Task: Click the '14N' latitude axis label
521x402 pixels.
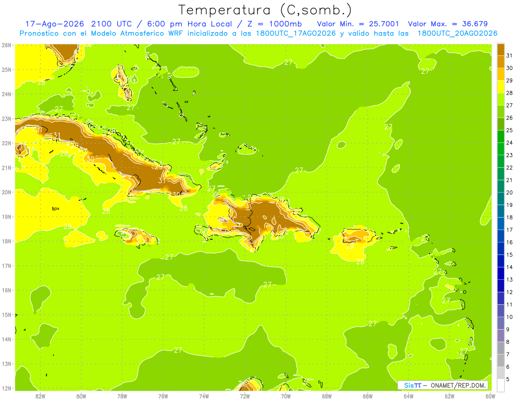Action: click(x=7, y=339)
